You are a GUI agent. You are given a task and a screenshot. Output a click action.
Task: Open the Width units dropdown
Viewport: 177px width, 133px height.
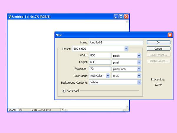click(x=139, y=56)
